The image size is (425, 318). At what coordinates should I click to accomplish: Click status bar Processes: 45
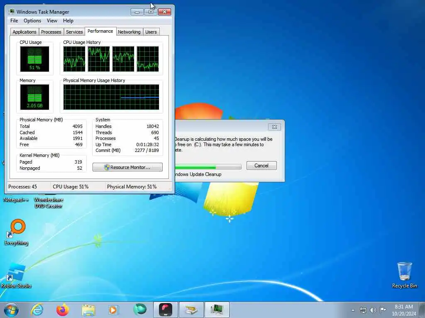click(22, 187)
